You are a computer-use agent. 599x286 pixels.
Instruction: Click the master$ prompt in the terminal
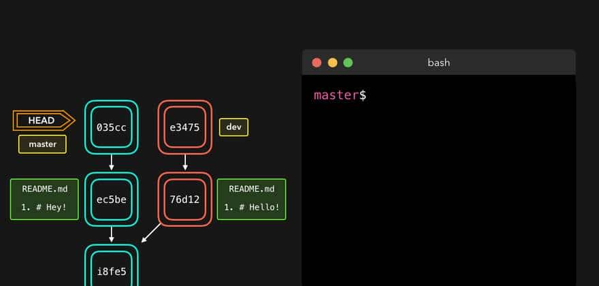coord(340,95)
